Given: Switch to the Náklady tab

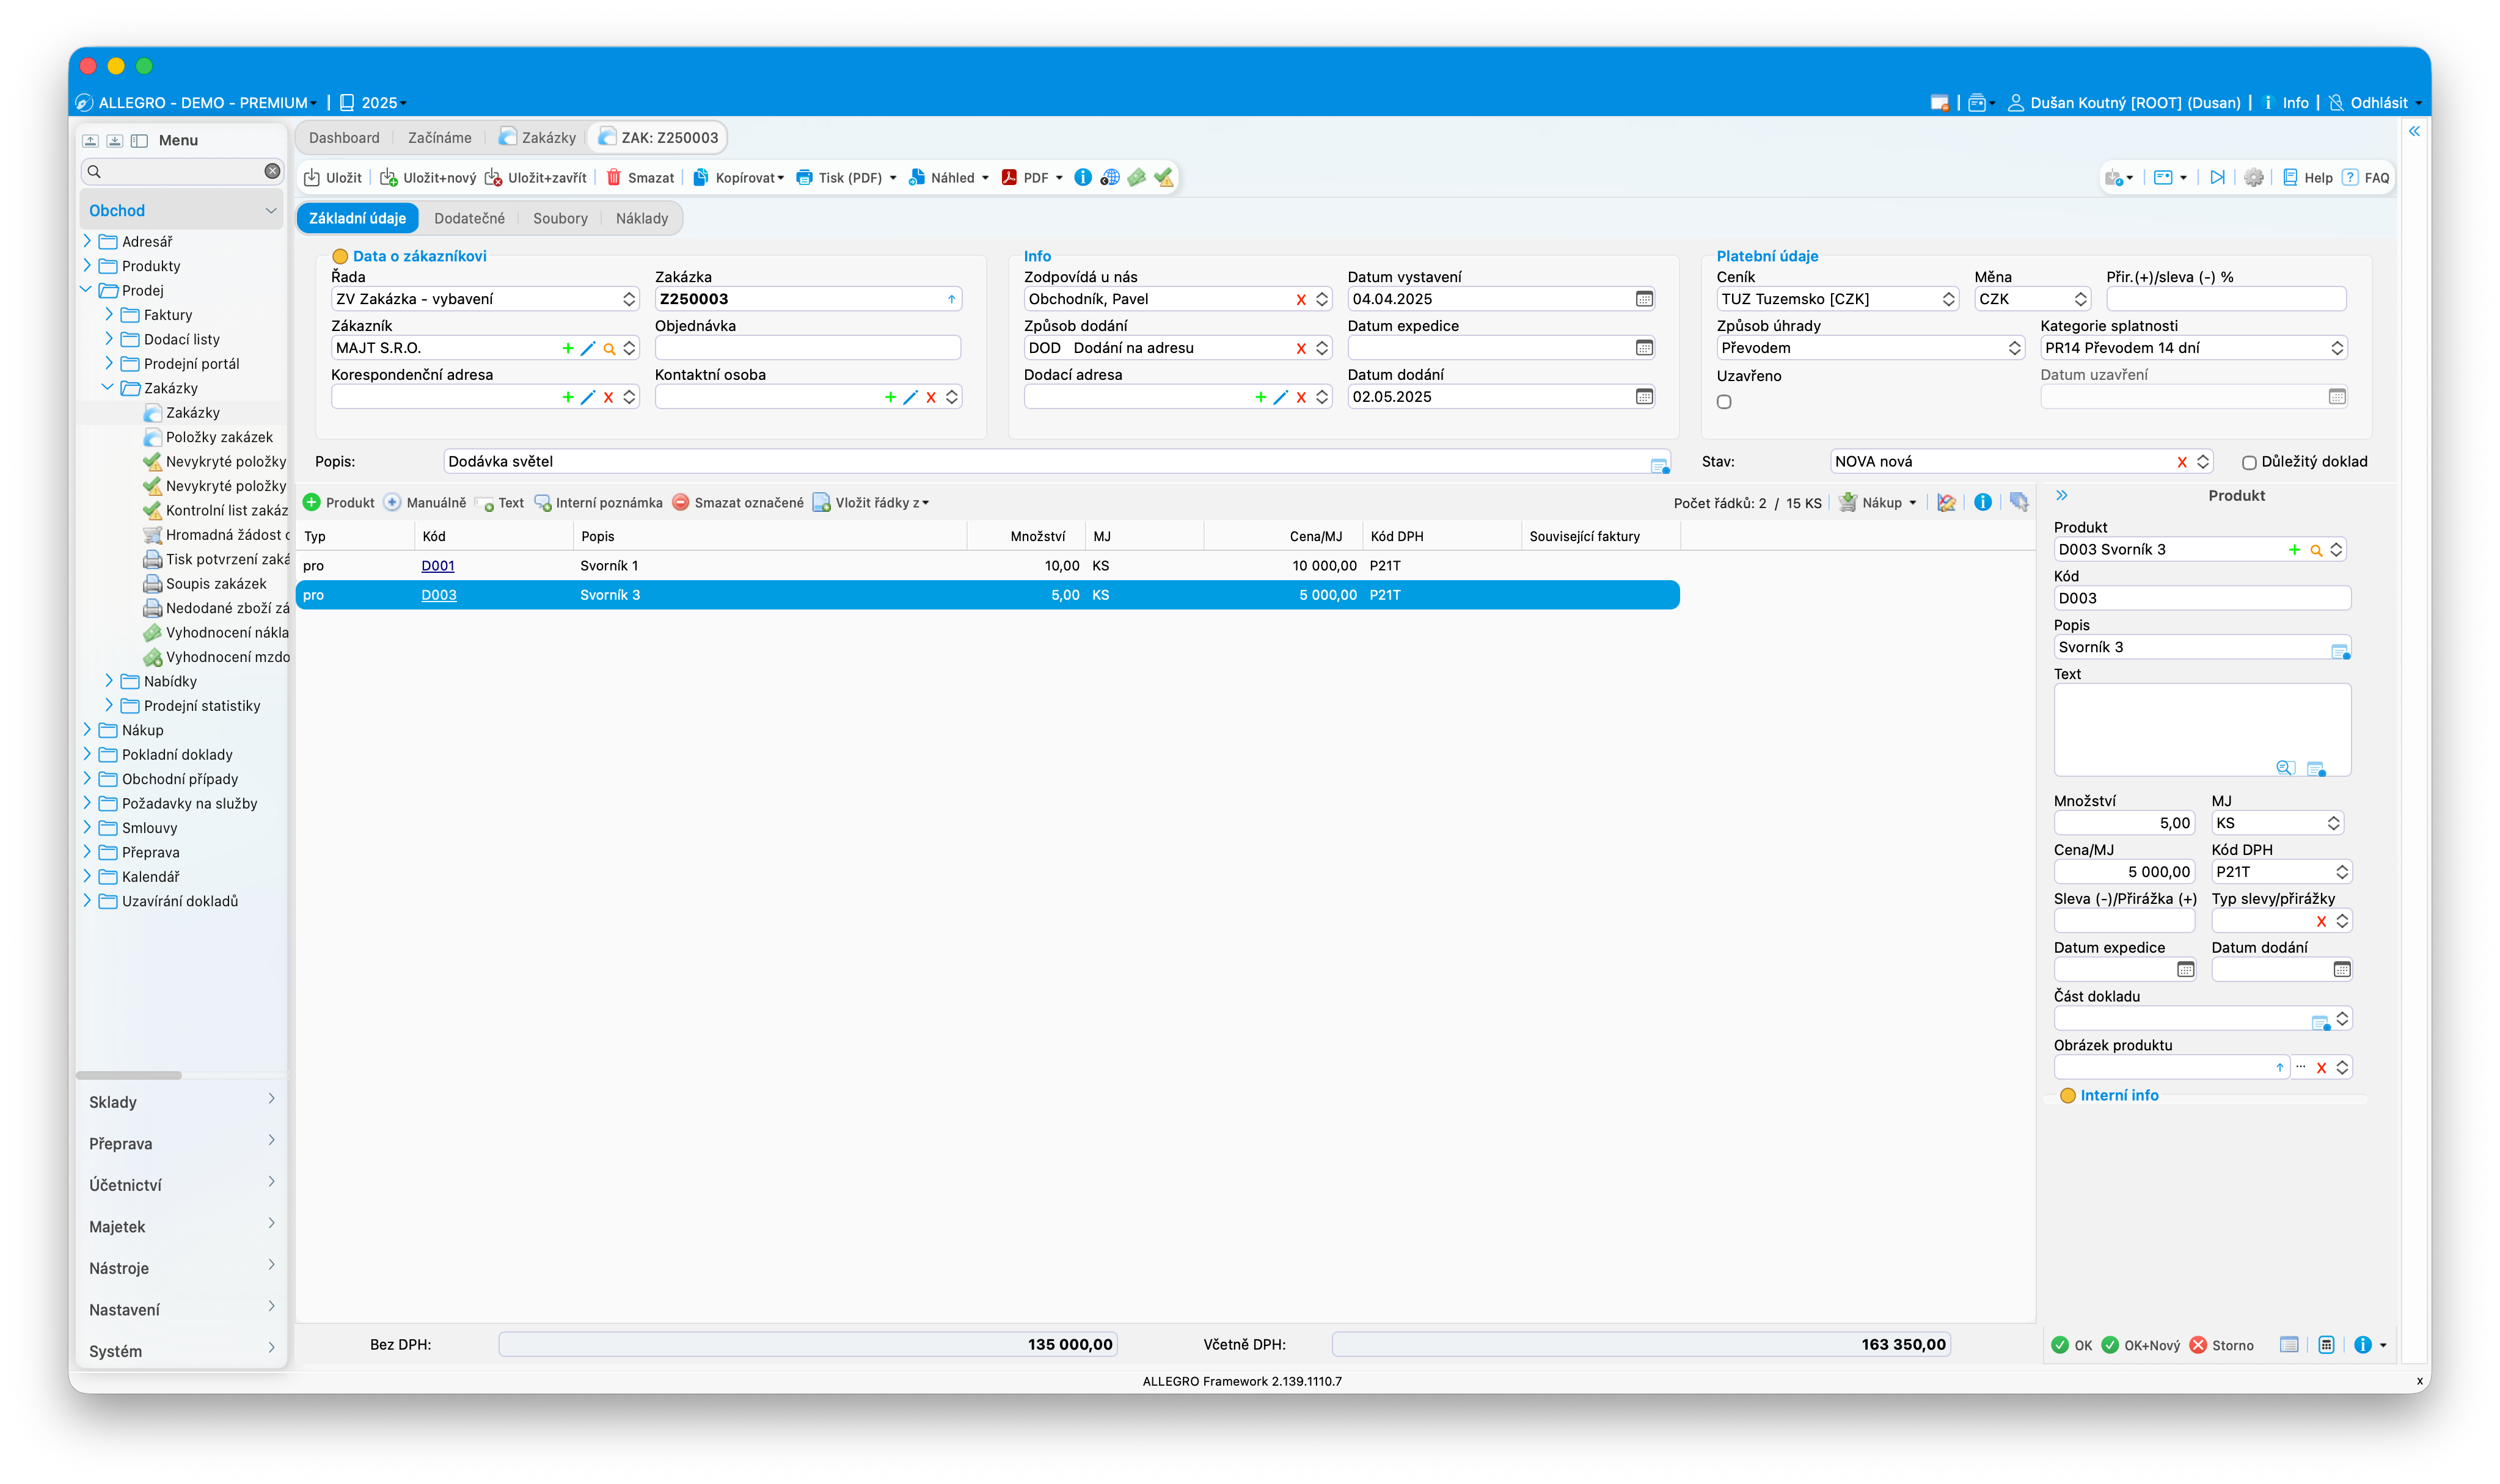Looking at the screenshot, I should (641, 218).
